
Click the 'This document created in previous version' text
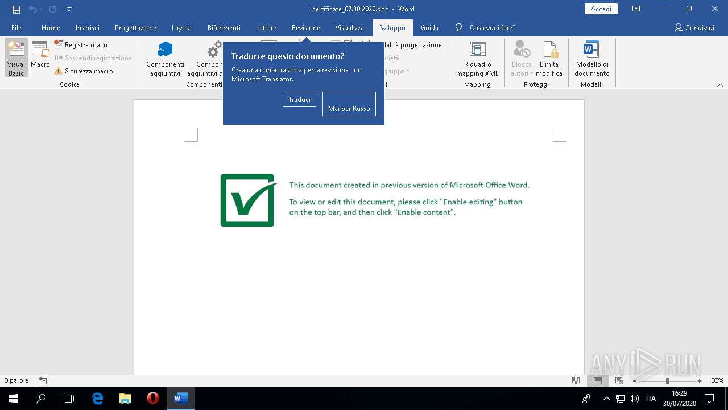409,185
